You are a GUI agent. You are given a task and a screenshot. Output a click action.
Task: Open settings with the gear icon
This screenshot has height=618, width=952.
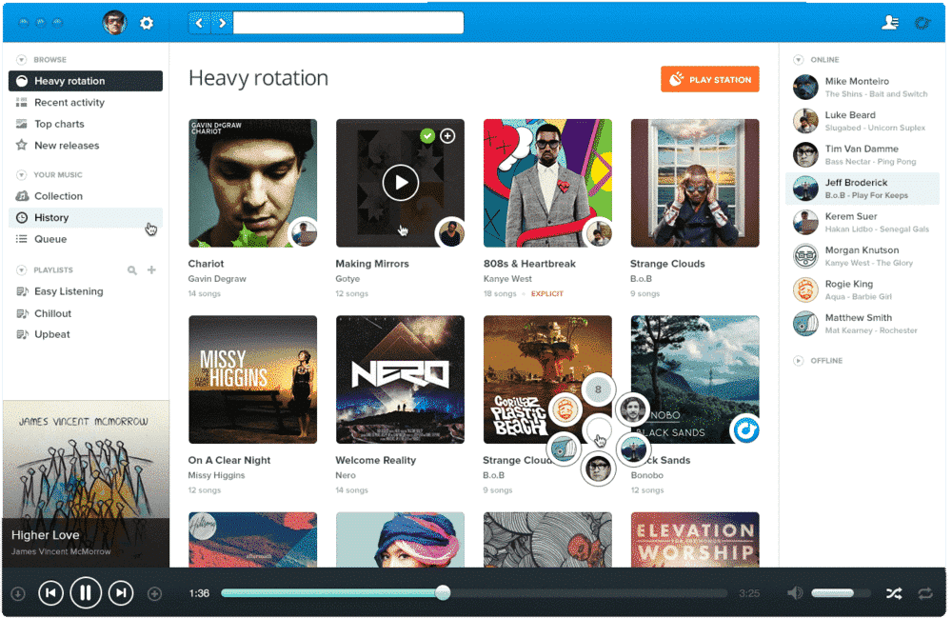pos(147,23)
